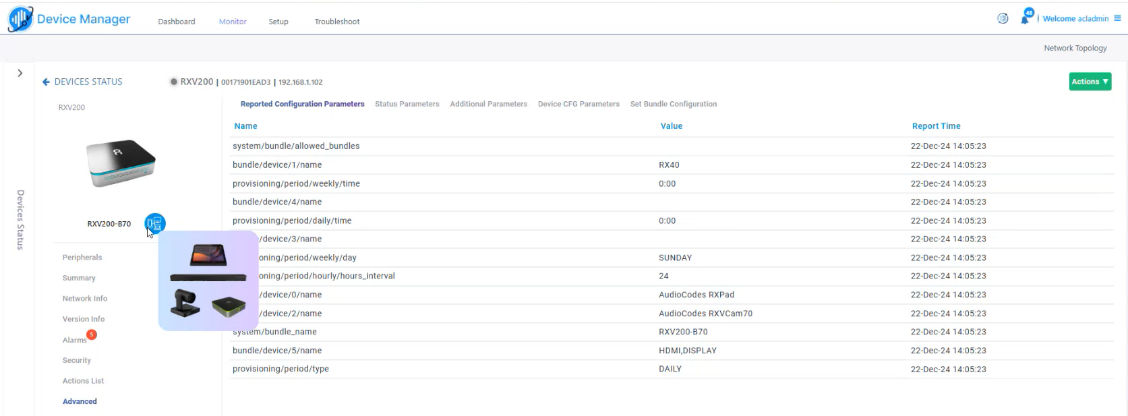The image size is (1128, 416).
Task: Open the Network Info section
Action: (x=85, y=299)
